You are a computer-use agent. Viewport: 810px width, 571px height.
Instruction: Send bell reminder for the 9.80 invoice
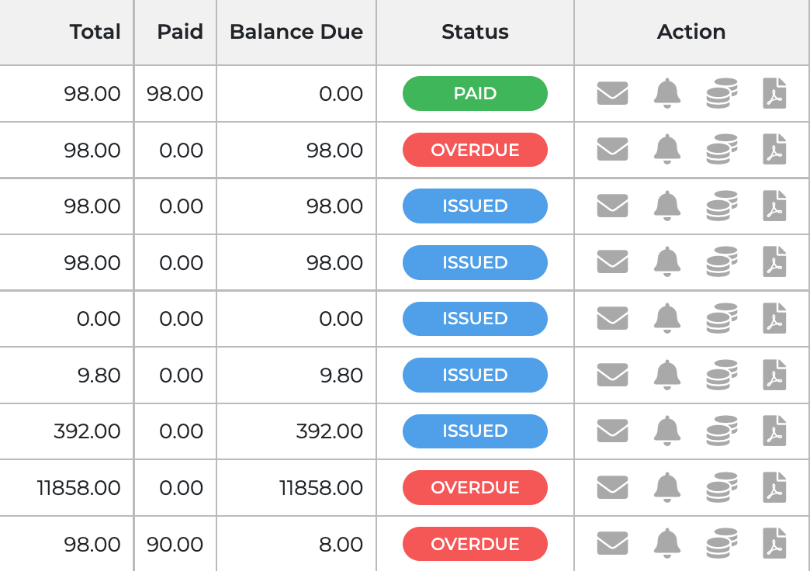[666, 375]
